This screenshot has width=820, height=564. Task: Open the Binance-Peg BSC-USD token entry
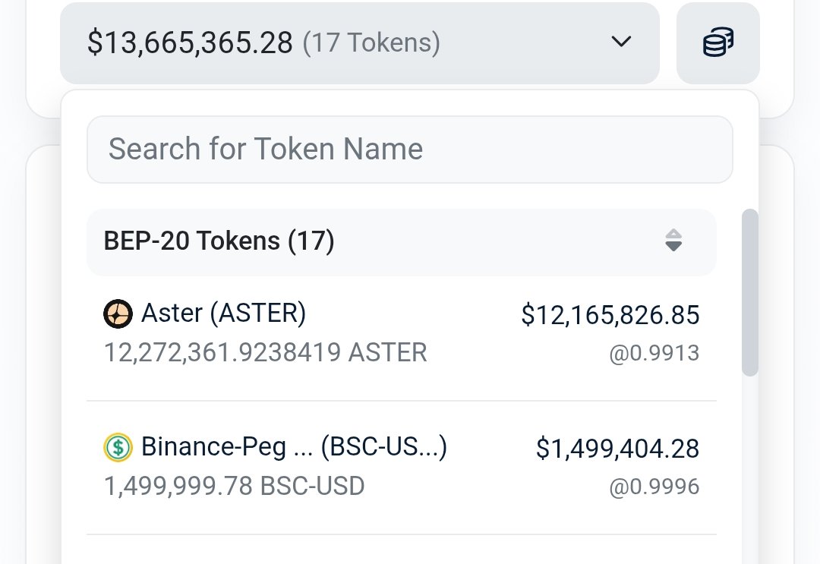point(294,447)
